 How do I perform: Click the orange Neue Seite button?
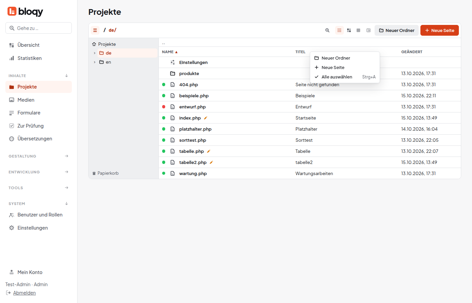point(440,30)
